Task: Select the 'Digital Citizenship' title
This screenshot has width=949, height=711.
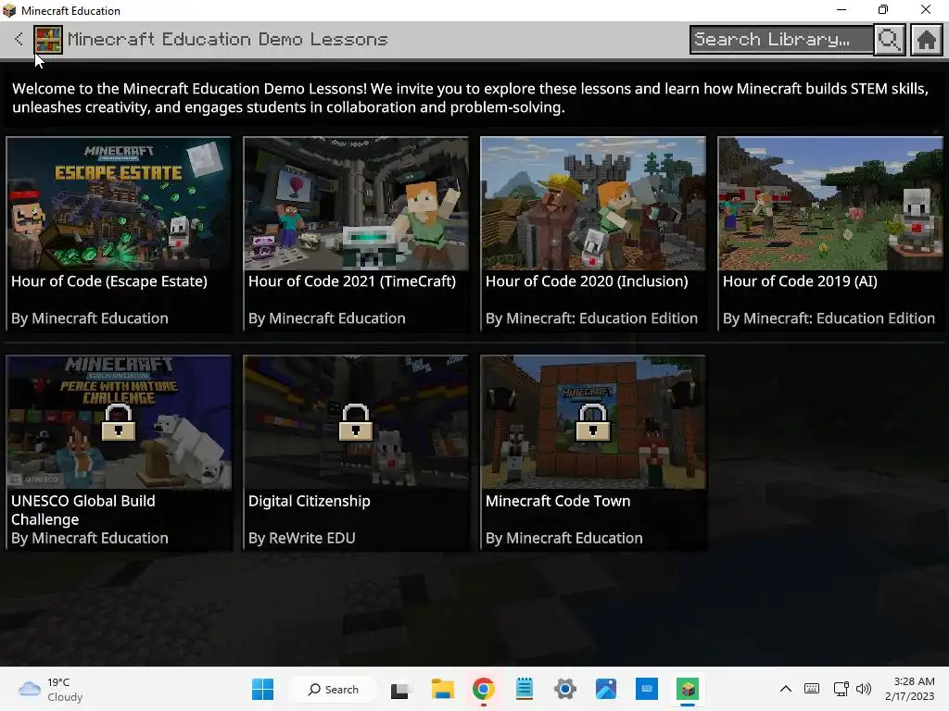Action: [310, 501]
